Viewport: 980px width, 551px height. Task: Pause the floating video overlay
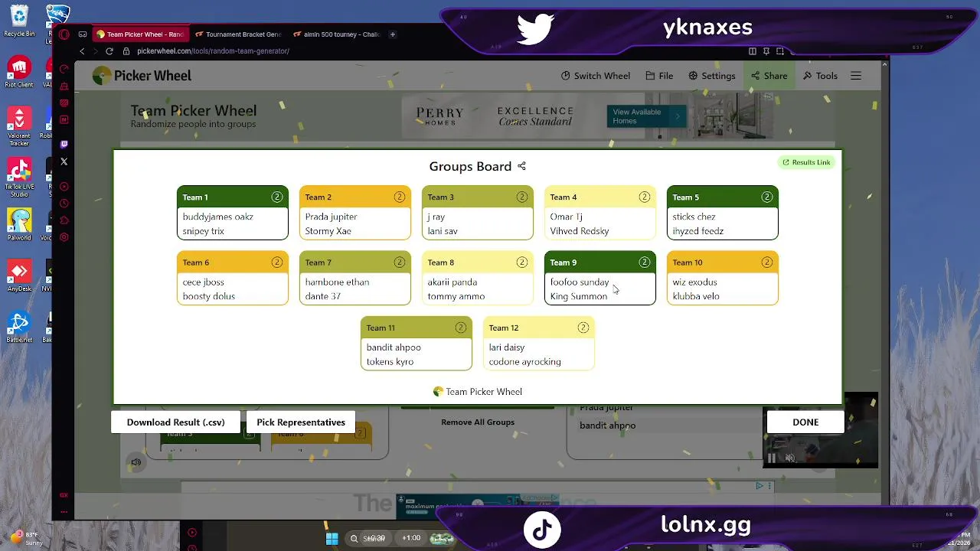tap(772, 458)
